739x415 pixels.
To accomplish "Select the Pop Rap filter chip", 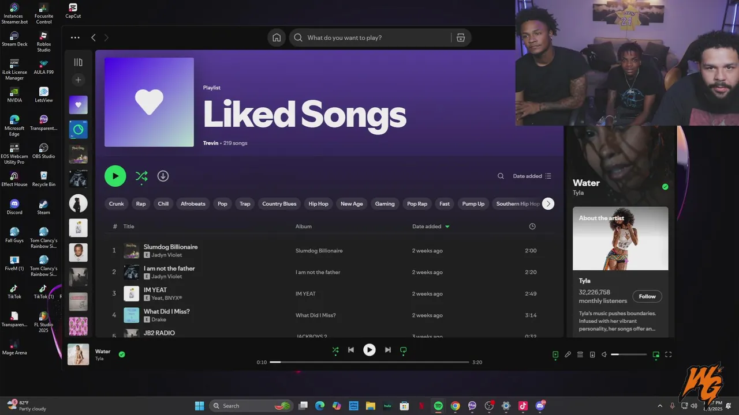I will point(417,203).
